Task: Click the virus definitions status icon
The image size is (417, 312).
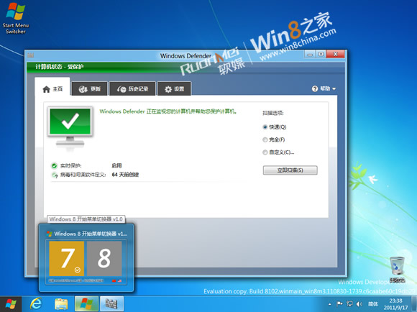Action: [x=55, y=175]
